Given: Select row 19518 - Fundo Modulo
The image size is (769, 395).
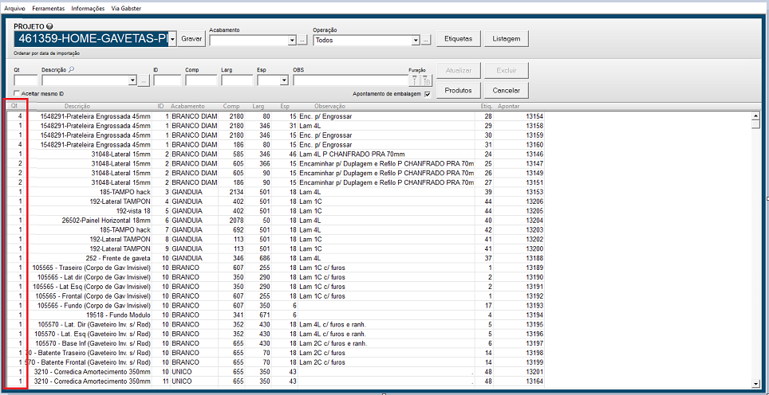Looking at the screenshot, I should tap(274, 315).
